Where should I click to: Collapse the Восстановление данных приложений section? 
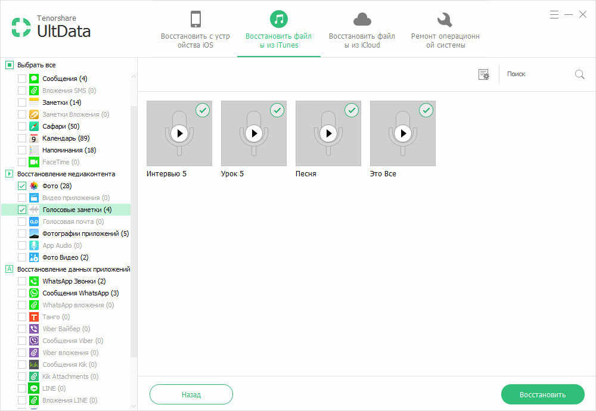click(10, 269)
